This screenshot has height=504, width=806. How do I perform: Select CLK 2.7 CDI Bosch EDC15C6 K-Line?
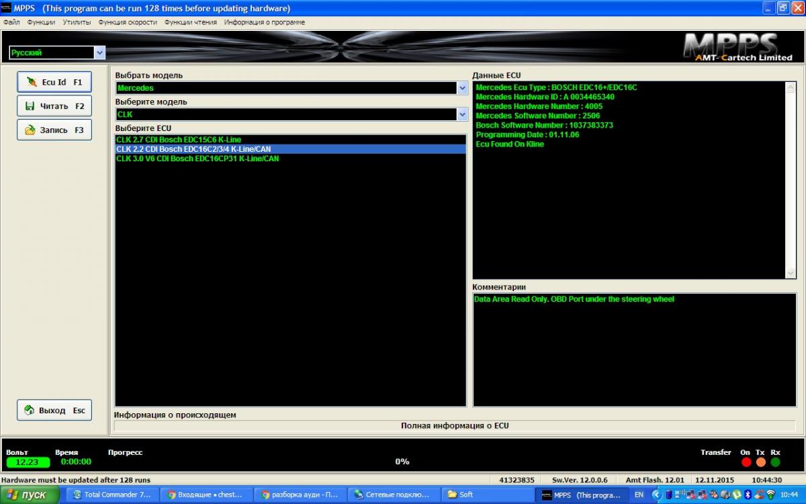[291, 140]
